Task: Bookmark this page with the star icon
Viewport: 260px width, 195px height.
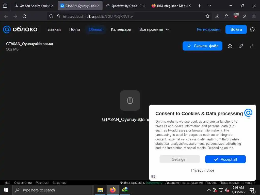Action: [x=207, y=16]
